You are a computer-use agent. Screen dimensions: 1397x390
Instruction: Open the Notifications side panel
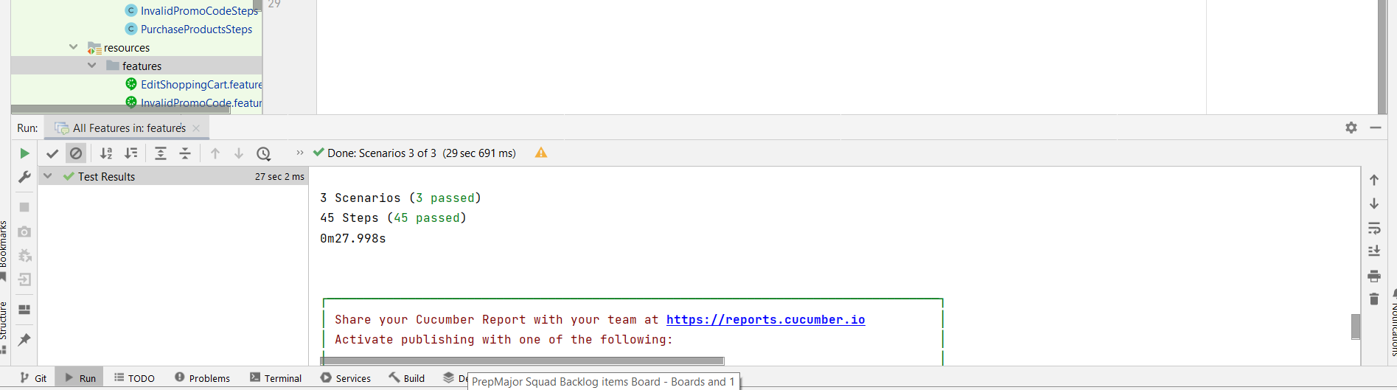click(x=1393, y=324)
